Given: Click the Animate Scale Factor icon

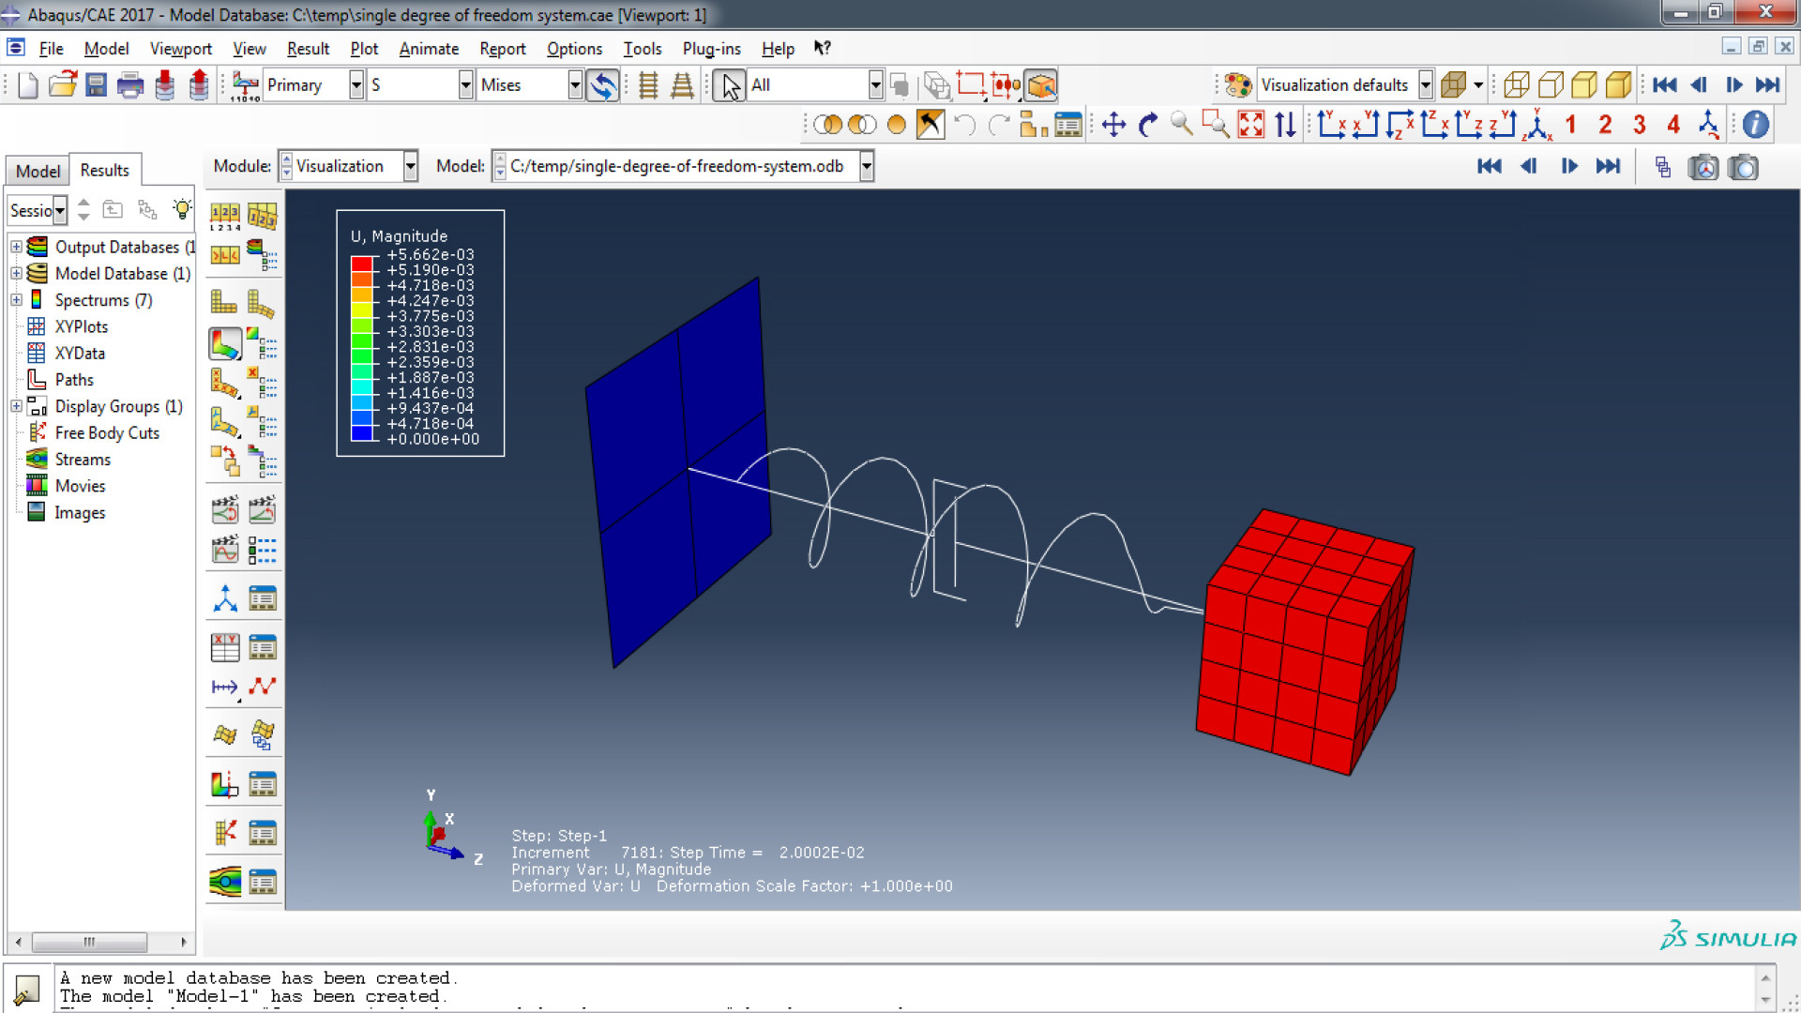Looking at the screenshot, I should (x=224, y=509).
